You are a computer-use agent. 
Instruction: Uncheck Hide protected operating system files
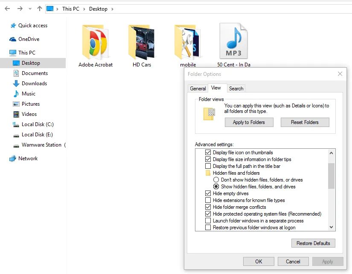point(208,213)
